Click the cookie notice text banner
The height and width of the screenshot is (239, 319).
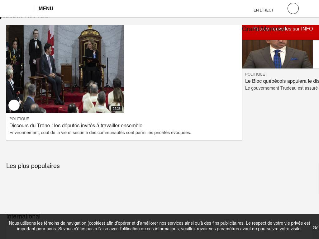[159, 226]
